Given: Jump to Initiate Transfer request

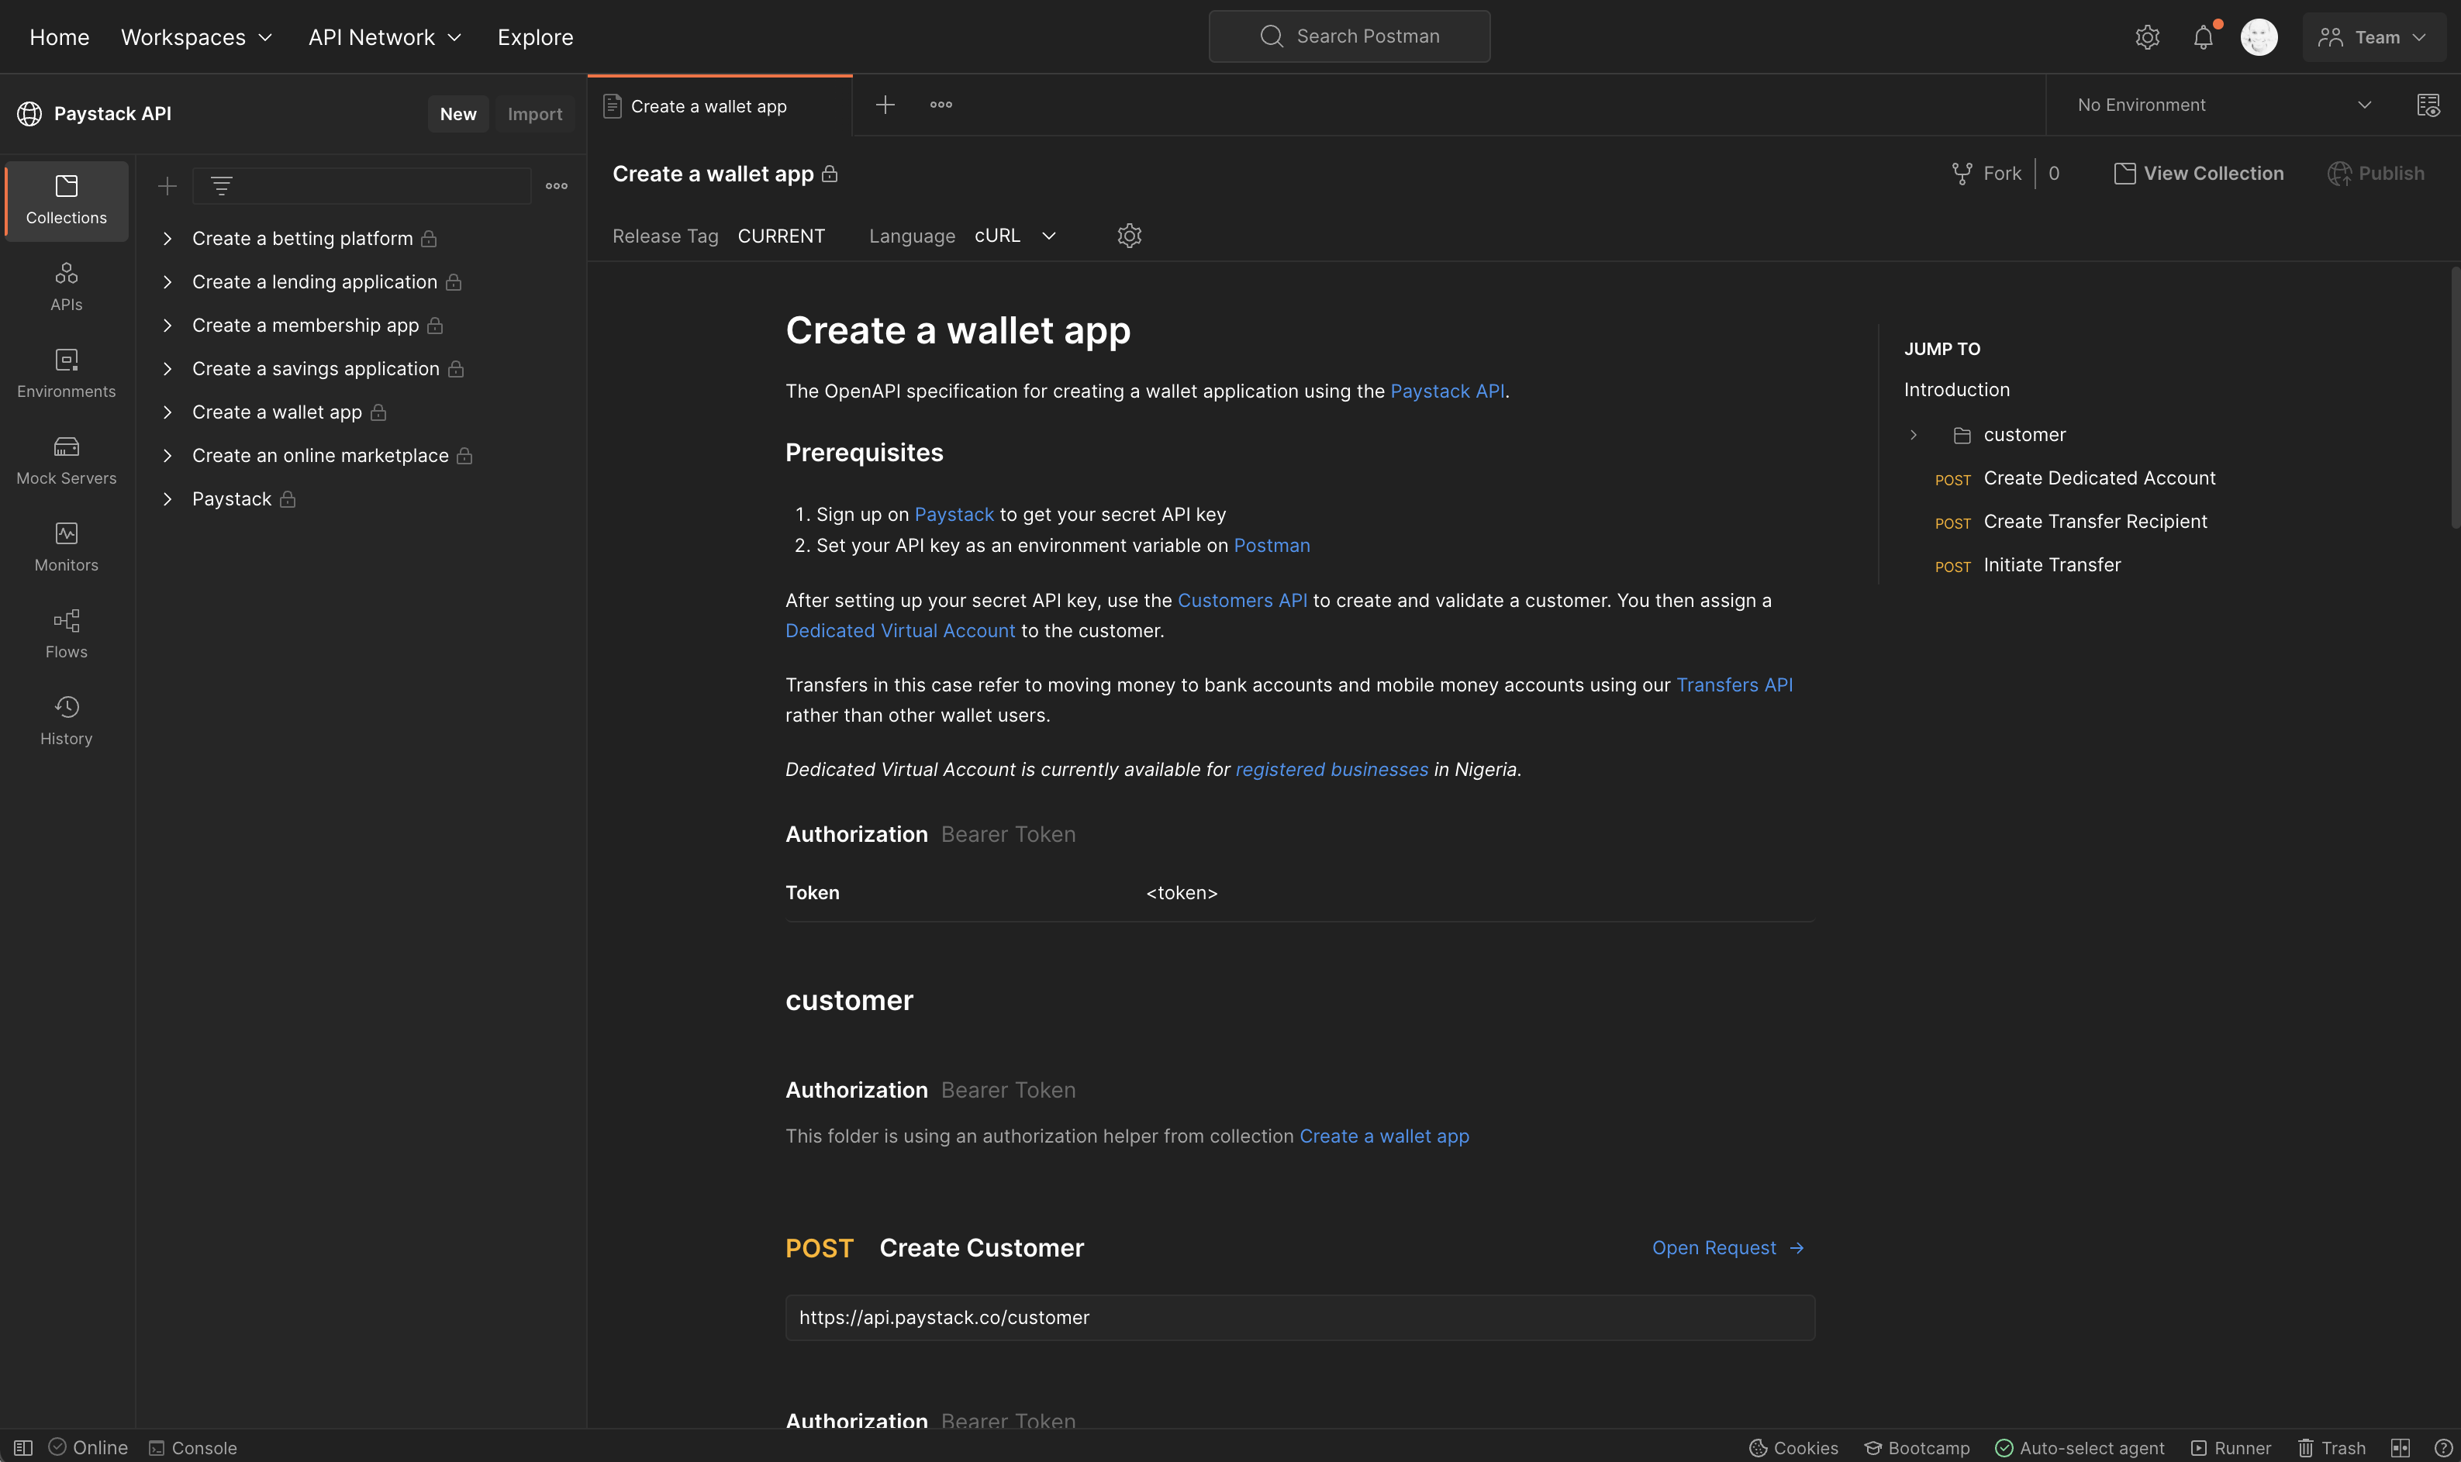Looking at the screenshot, I should coord(2051,564).
